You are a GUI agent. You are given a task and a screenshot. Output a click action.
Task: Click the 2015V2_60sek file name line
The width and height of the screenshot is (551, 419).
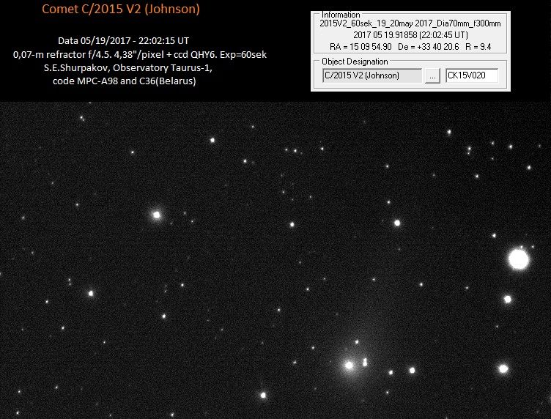411,23
